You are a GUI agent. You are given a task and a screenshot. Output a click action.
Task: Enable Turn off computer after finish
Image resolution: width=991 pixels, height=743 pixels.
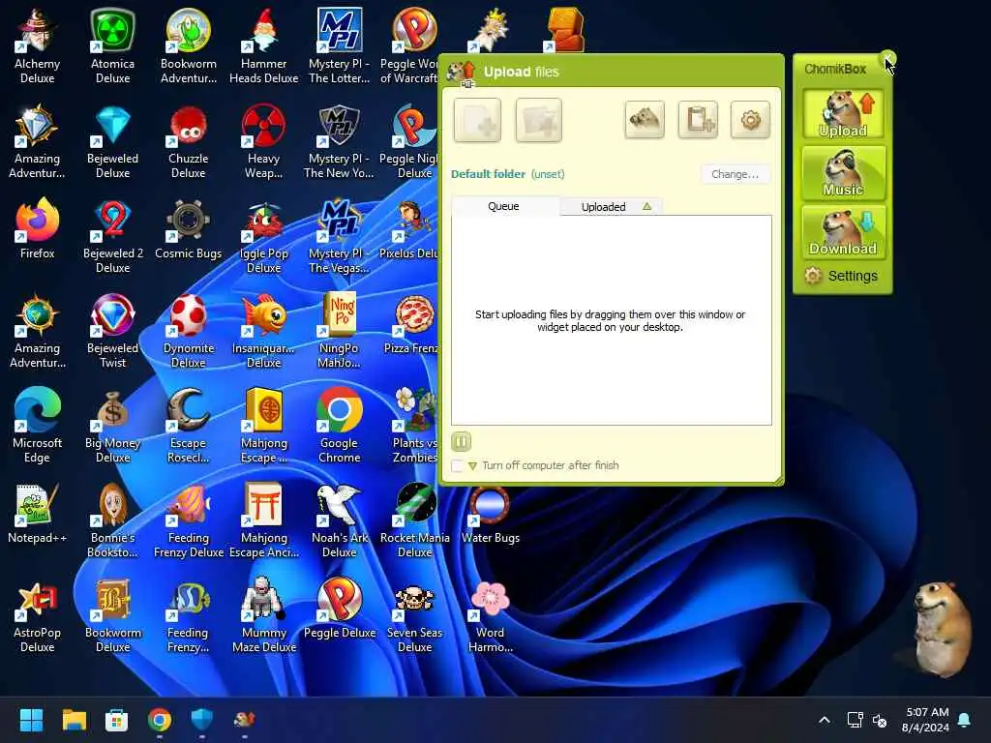[x=458, y=465]
